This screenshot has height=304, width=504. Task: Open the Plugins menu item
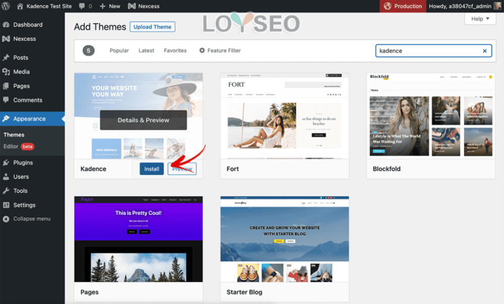pyautogui.click(x=23, y=163)
